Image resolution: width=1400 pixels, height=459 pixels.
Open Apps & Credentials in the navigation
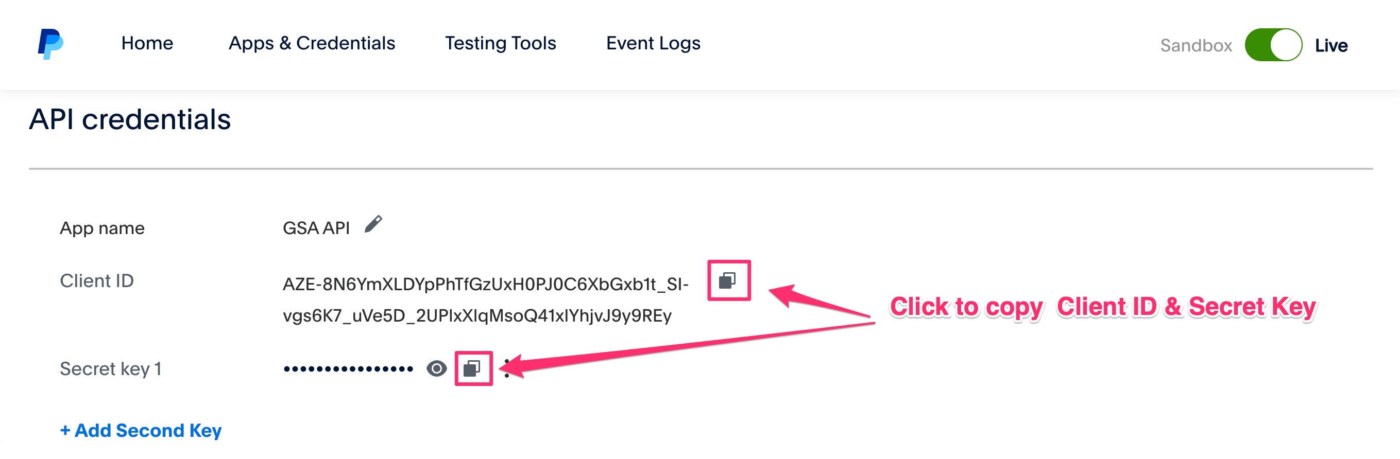[312, 43]
